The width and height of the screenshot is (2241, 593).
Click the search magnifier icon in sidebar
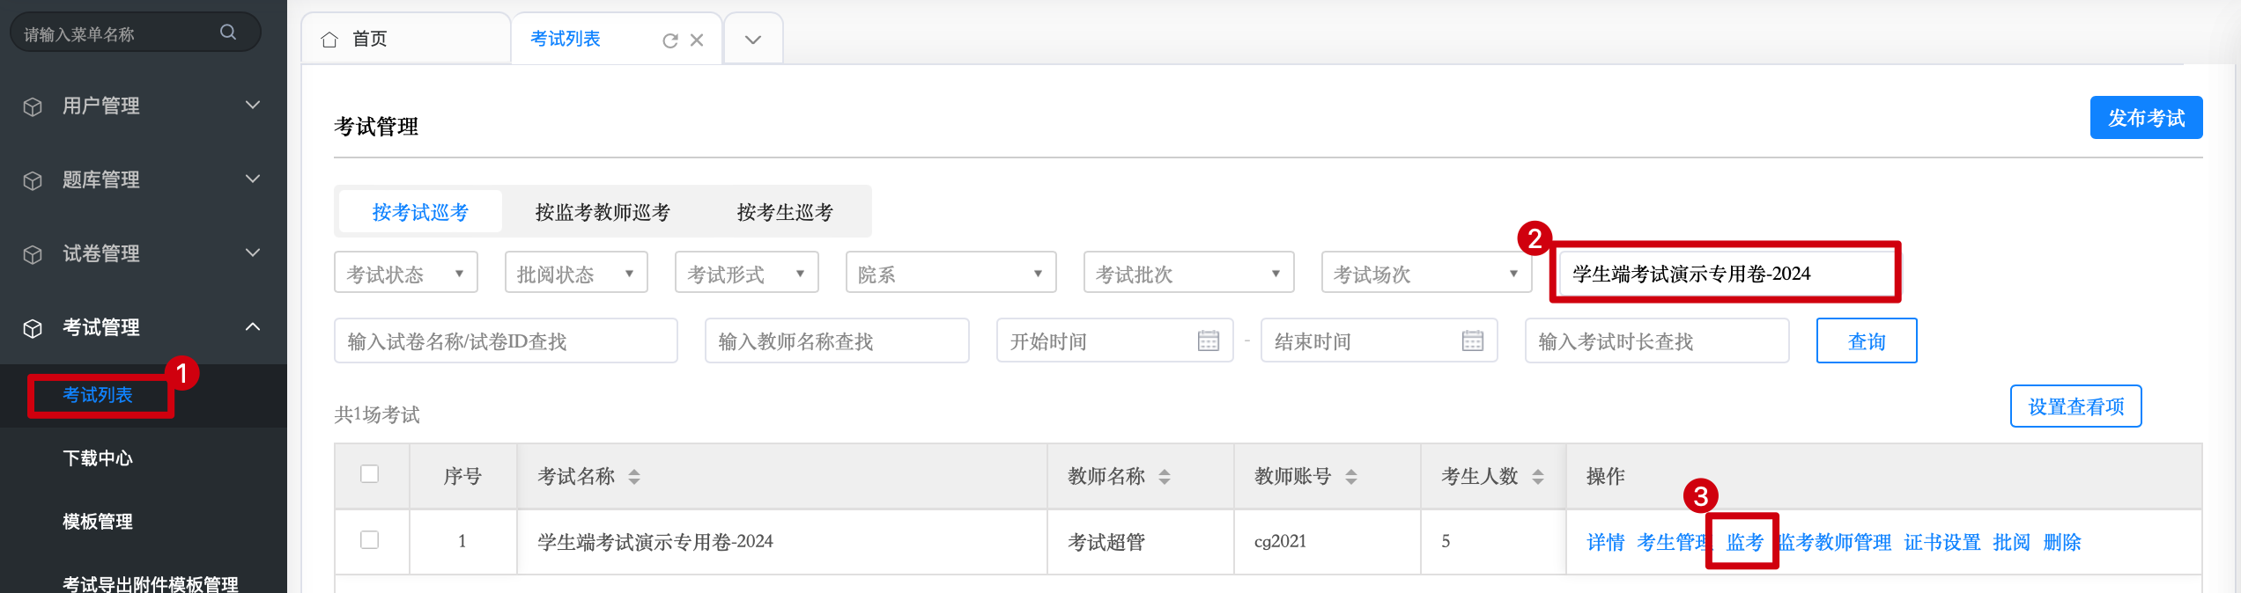(x=228, y=33)
